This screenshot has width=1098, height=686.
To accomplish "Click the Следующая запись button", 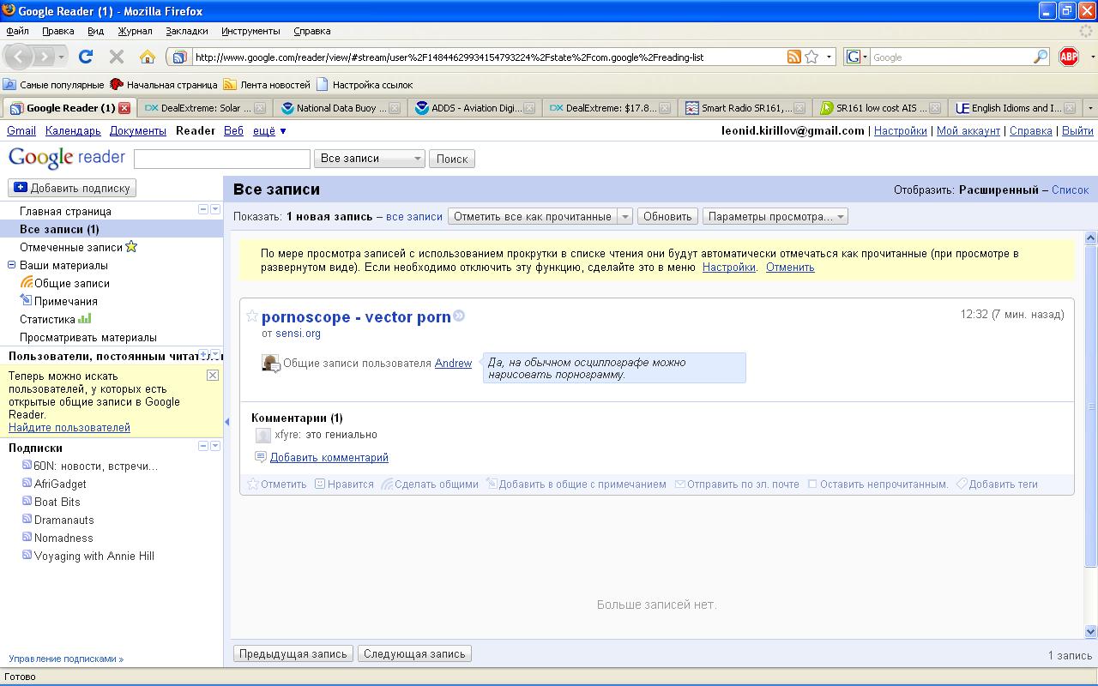I will (x=414, y=653).
